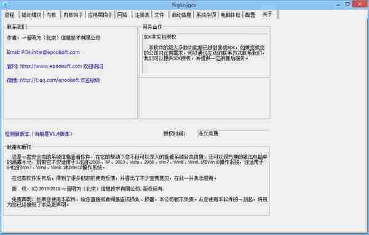Select the 内核 tab
Viewport: 369px width, 235px height.
tap(51, 15)
